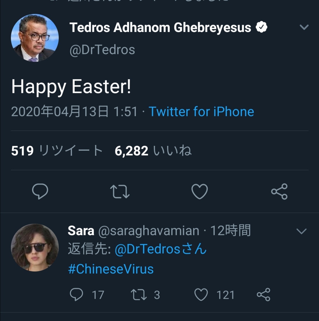View the 519 retweets list
This screenshot has width=319, height=321.
(x=57, y=151)
